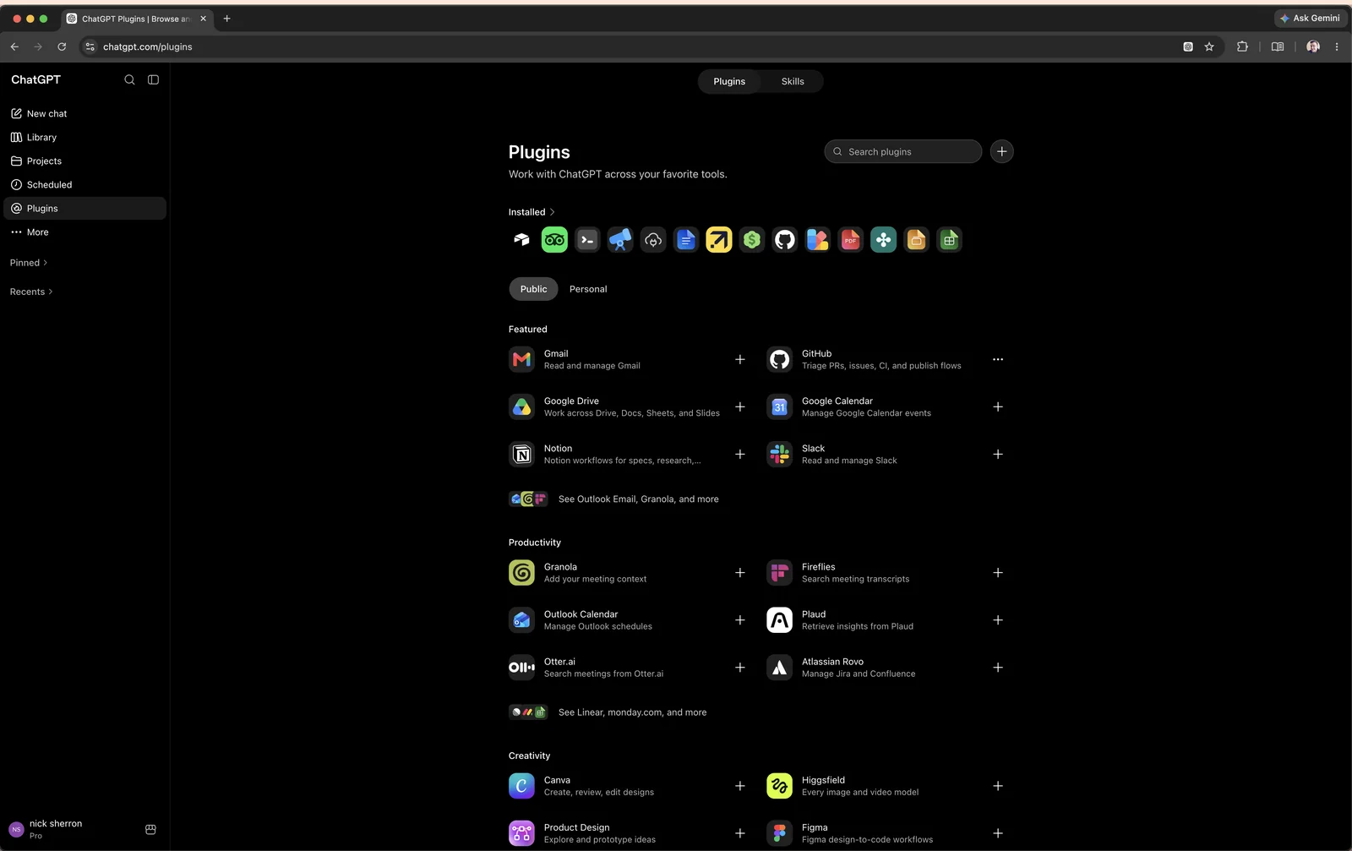The image size is (1352, 851).
Task: Switch to the Skills tab
Action: pyautogui.click(x=793, y=81)
